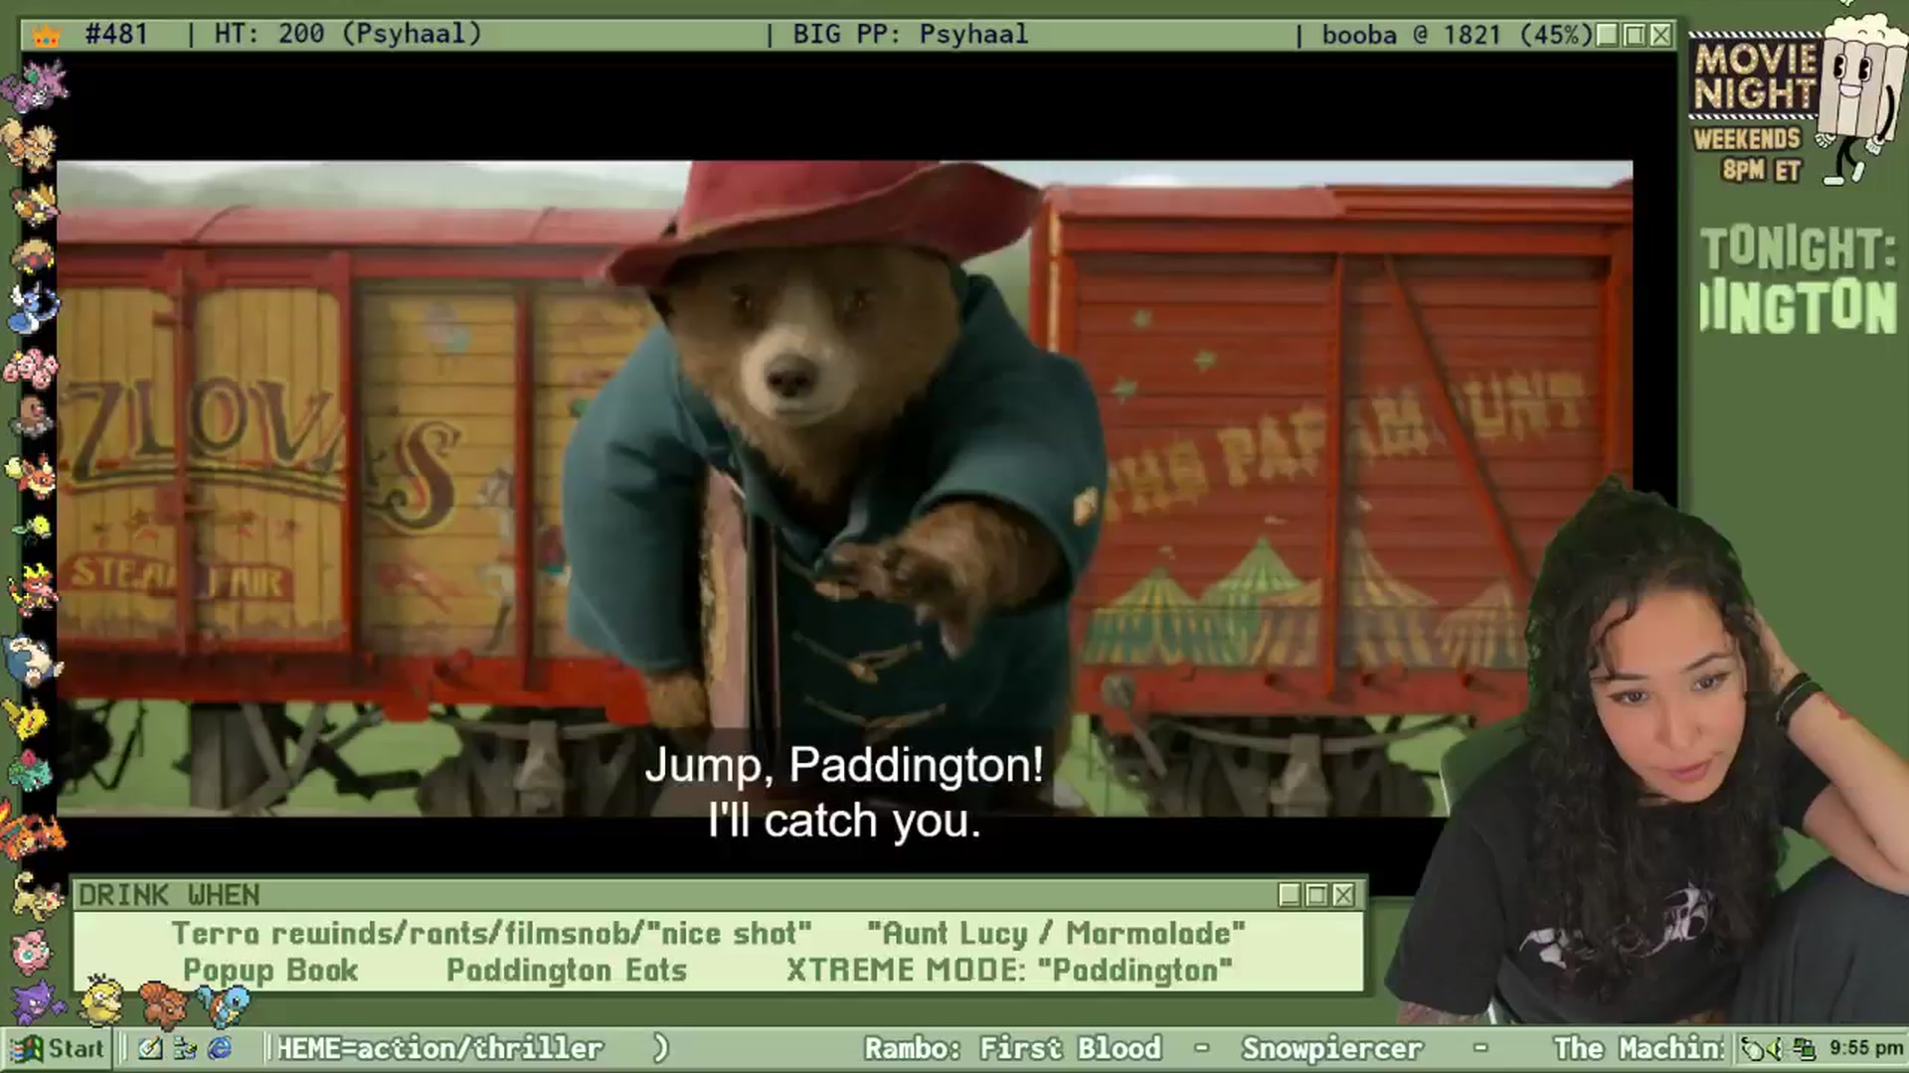1909x1073 pixels.
Task: Click the "TONIGHT:" heading
Action: [x=1798, y=249]
